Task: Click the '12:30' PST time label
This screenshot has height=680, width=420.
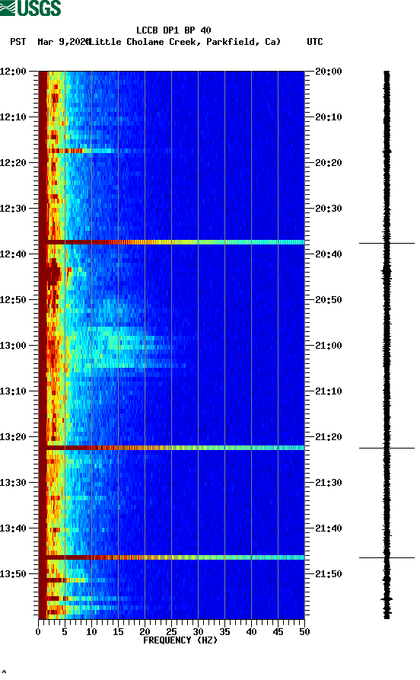Action: click(13, 208)
